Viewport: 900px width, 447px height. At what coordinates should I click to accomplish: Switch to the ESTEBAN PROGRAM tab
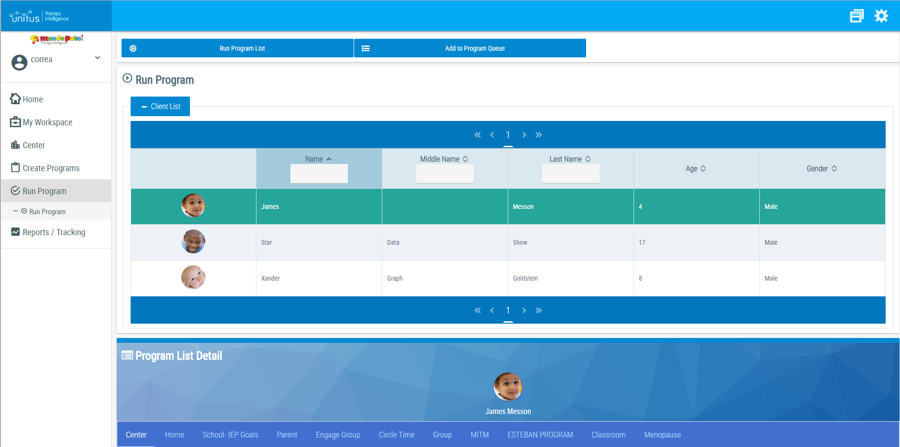pos(540,435)
